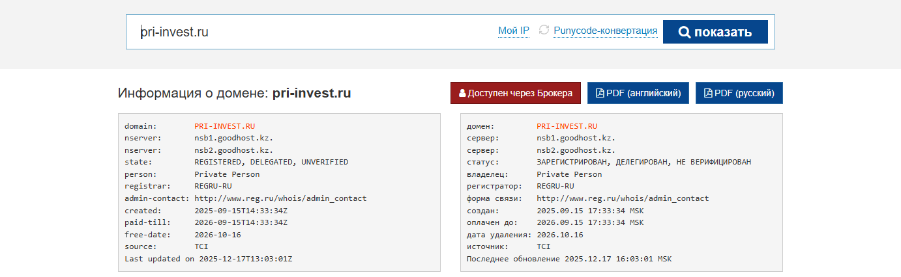Open the Мой IP link
901x277 pixels.
click(514, 31)
